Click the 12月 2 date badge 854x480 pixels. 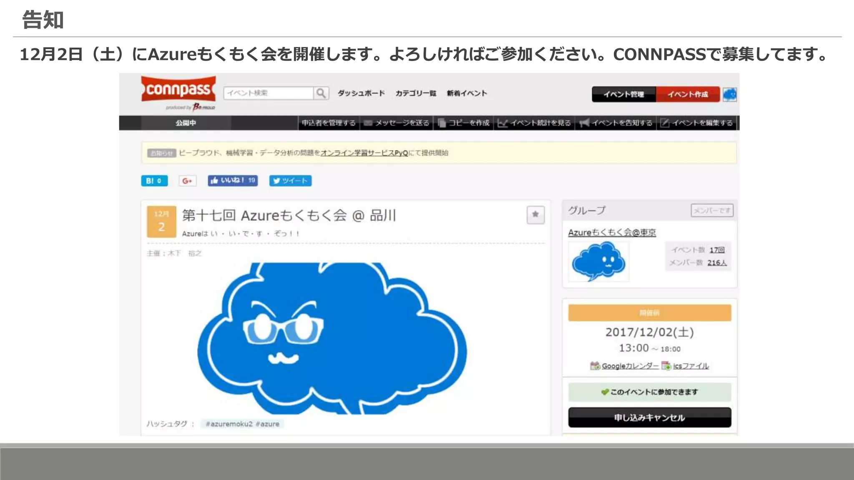[161, 222]
